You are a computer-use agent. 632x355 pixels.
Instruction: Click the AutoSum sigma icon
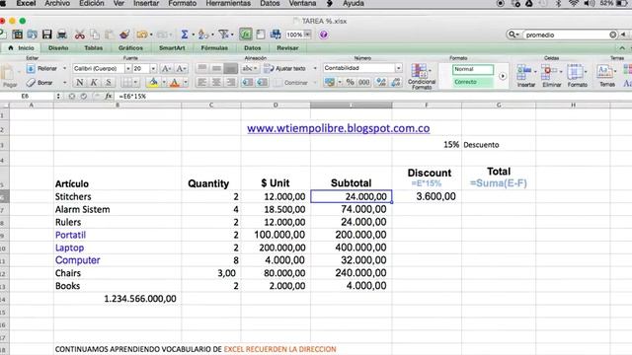185,35
